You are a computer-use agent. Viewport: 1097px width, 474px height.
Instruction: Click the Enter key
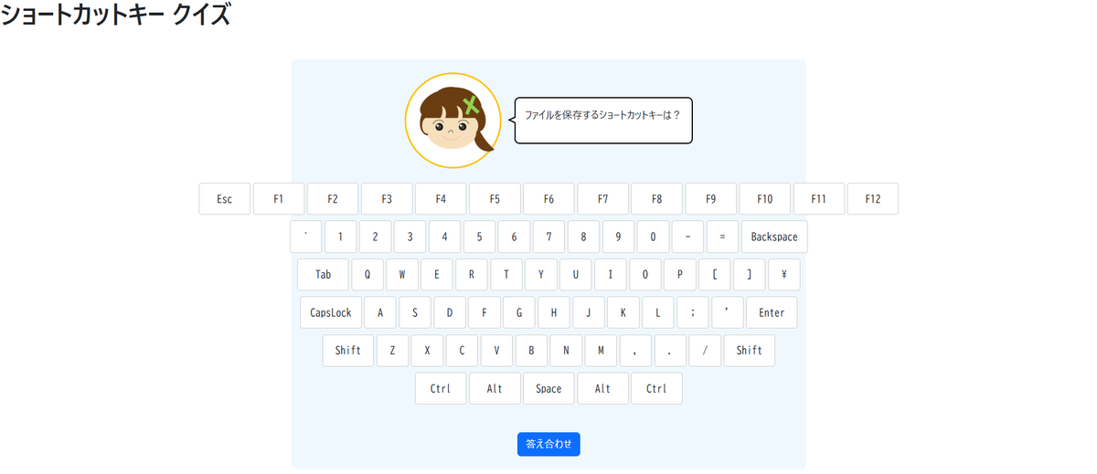[772, 312]
